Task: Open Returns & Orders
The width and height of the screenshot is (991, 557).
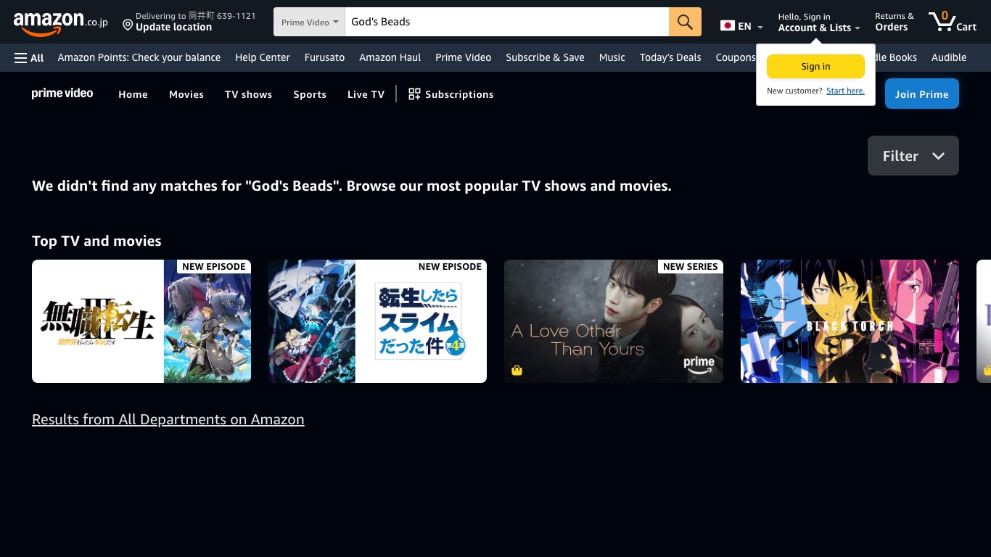Action: tap(894, 22)
